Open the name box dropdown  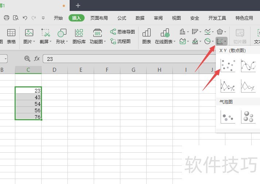pyautogui.click(x=5, y=59)
